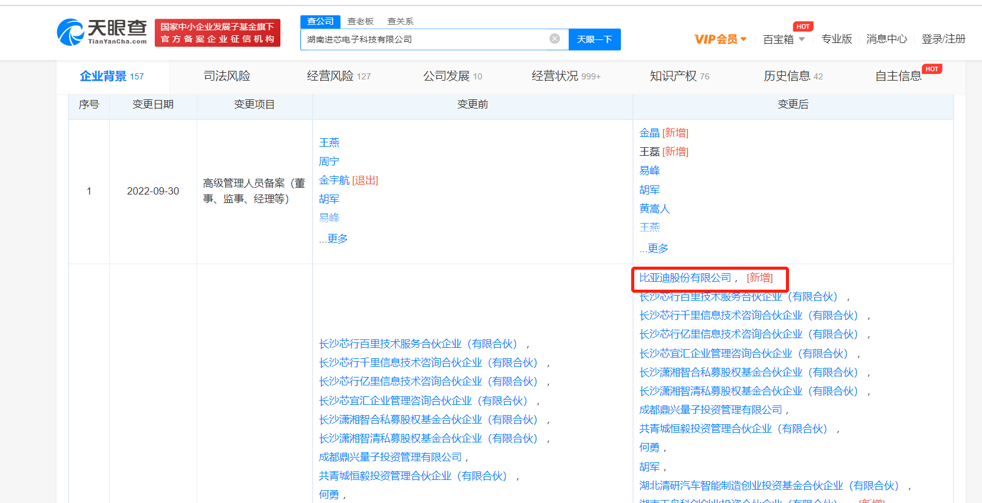
Task: Open 长沙潇湘智清私募股权基金 in 变更前 column
Action: coord(429,438)
